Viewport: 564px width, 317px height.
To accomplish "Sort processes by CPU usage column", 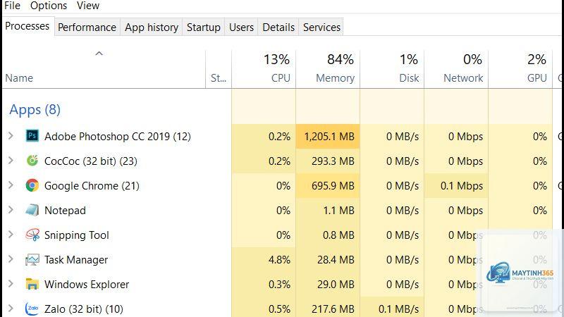I will pyautogui.click(x=264, y=68).
